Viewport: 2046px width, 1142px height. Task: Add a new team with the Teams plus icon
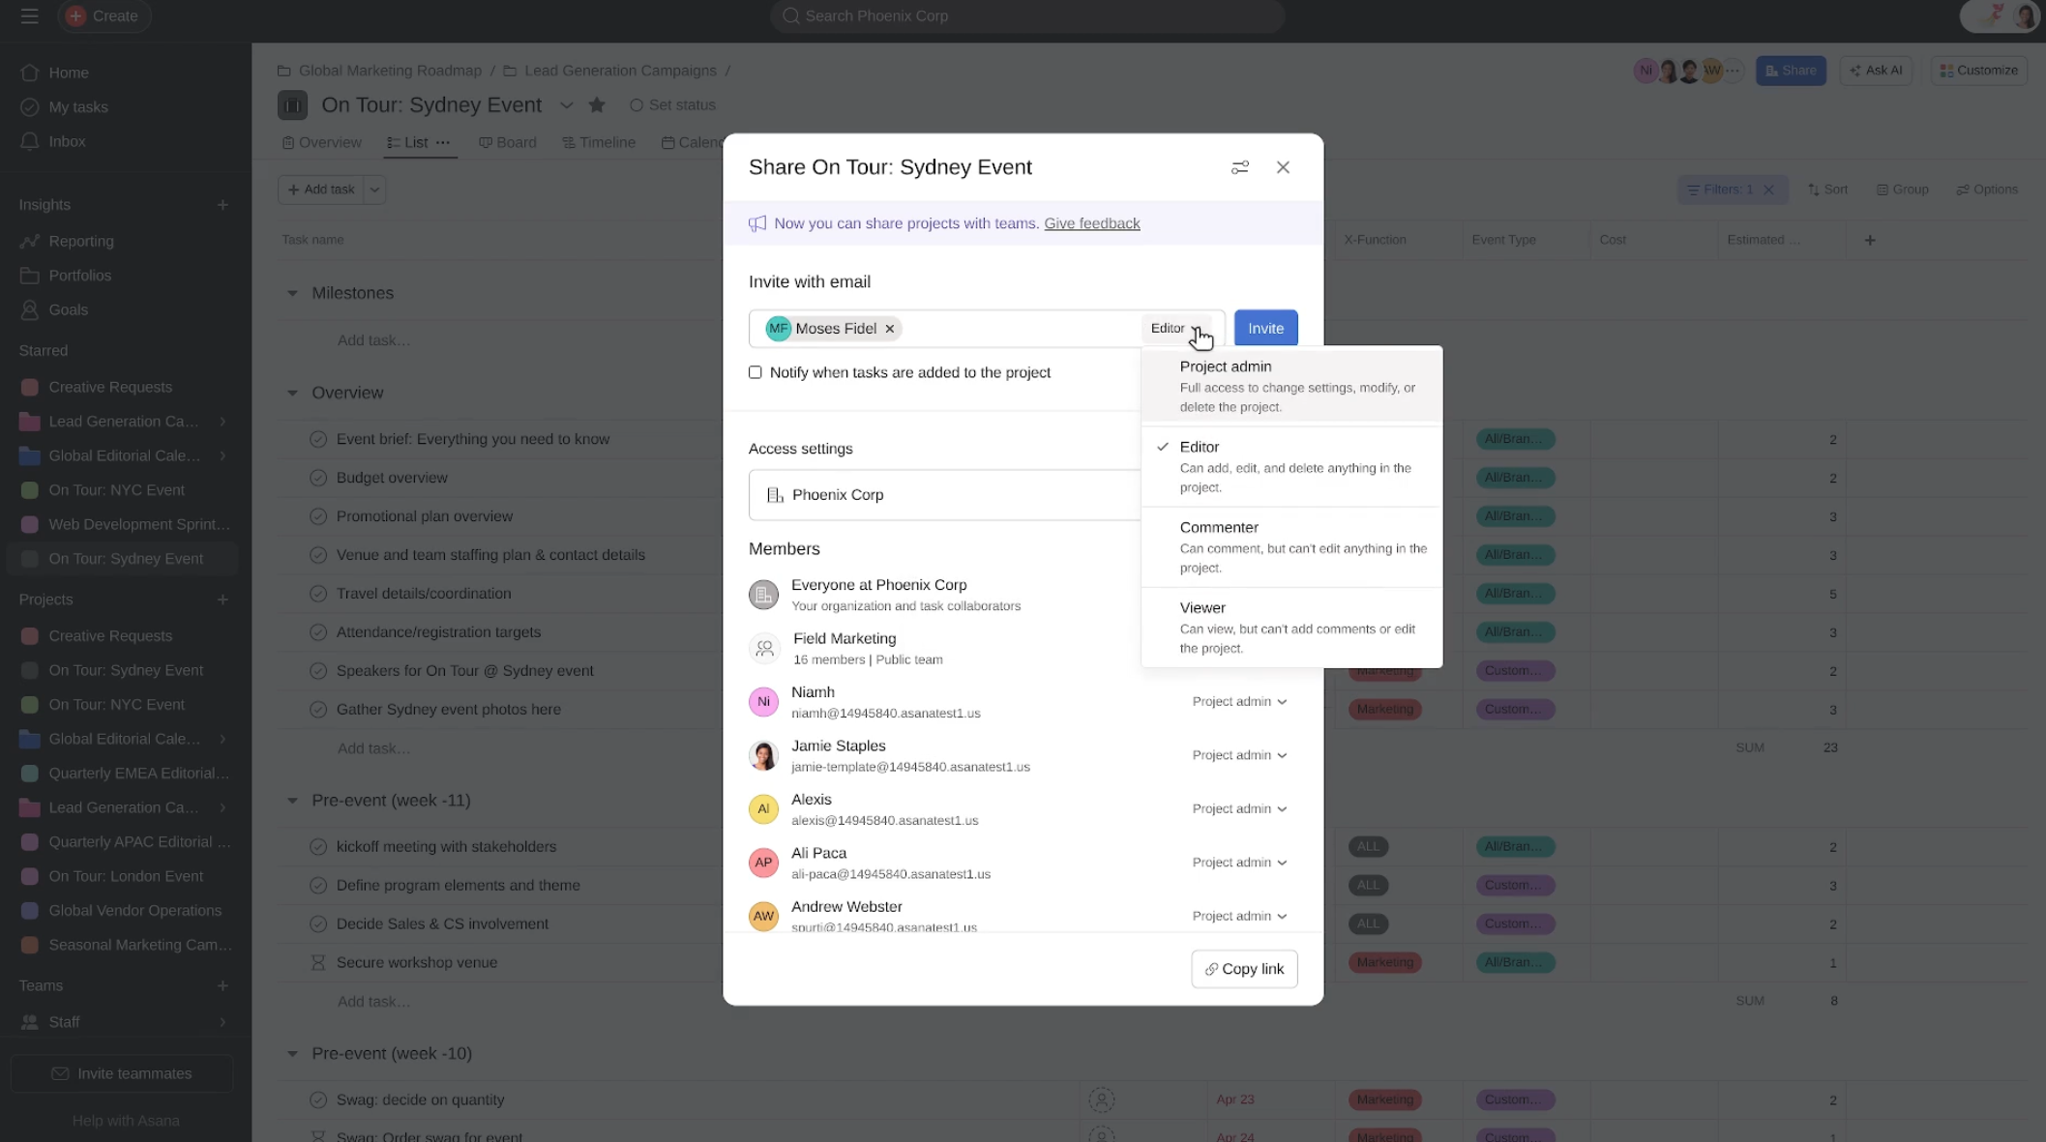[x=222, y=985]
